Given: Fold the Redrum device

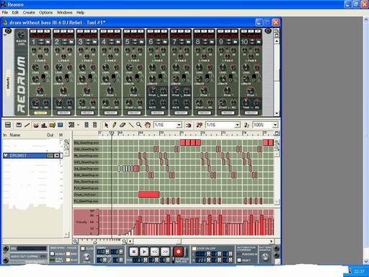Looking at the screenshot, I should [x=5, y=35].
